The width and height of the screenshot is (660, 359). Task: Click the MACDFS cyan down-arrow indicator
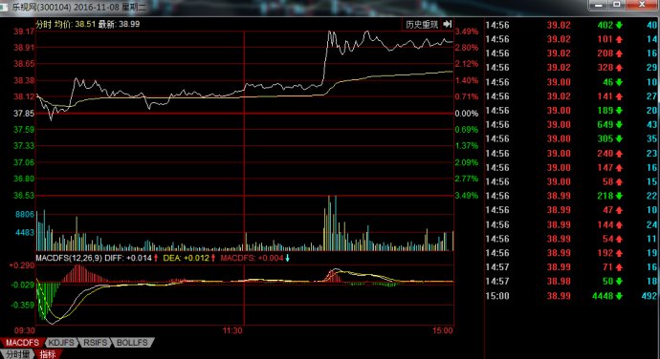288,258
